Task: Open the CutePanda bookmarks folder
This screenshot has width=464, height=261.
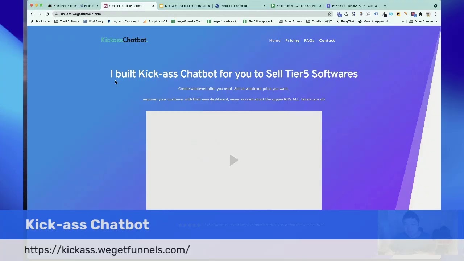Action: (x=319, y=21)
